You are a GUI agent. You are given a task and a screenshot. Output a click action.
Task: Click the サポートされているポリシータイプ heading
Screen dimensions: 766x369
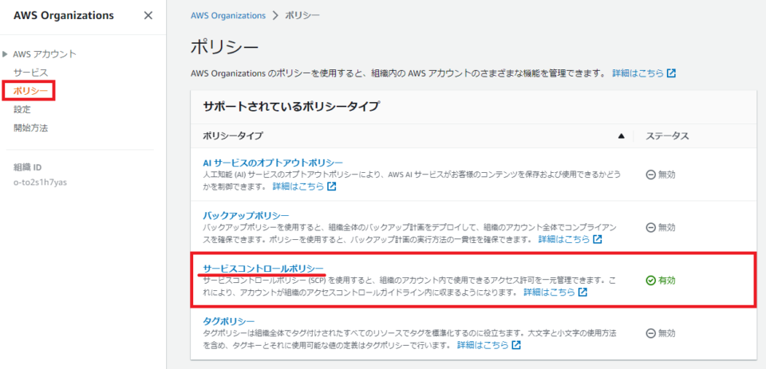[x=290, y=107]
